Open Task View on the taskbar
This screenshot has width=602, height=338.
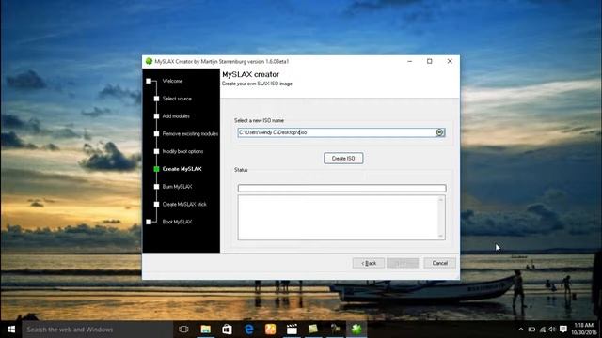tap(183, 330)
